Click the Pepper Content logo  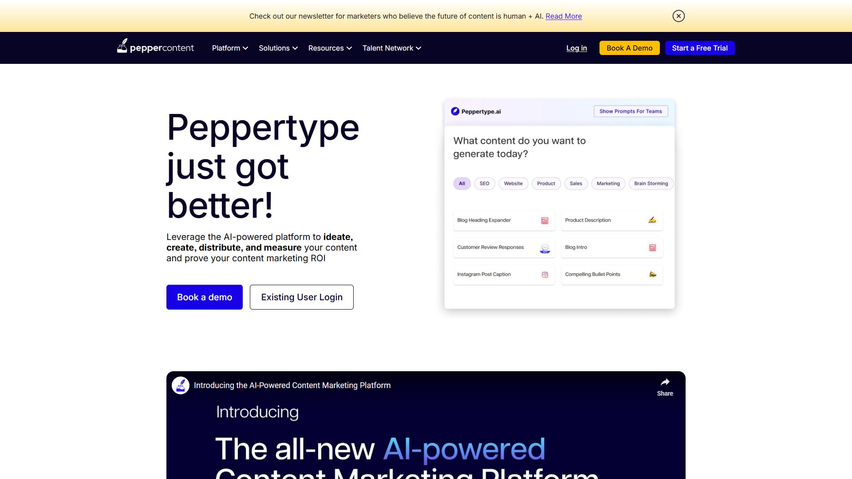[x=155, y=47]
